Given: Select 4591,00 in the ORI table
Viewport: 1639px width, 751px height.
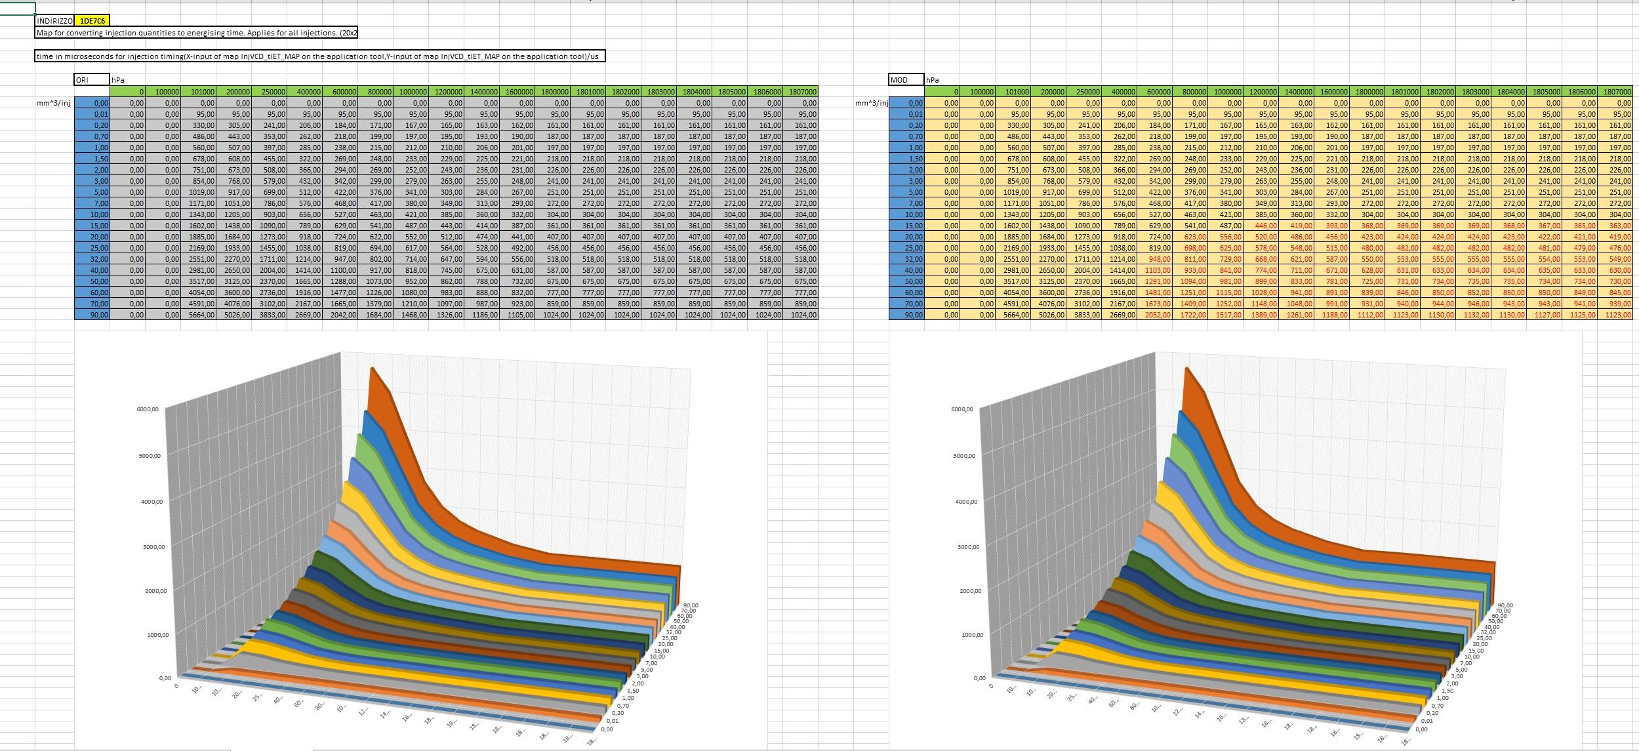Looking at the screenshot, I should click(199, 304).
